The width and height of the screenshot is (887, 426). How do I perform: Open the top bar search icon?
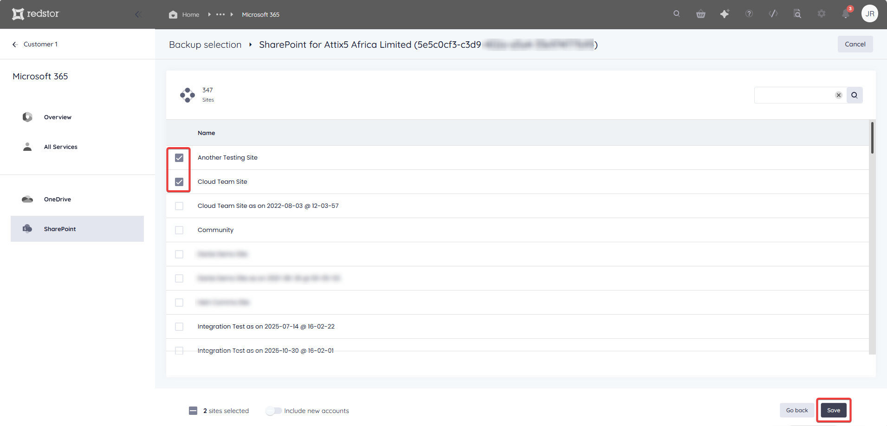(x=677, y=13)
